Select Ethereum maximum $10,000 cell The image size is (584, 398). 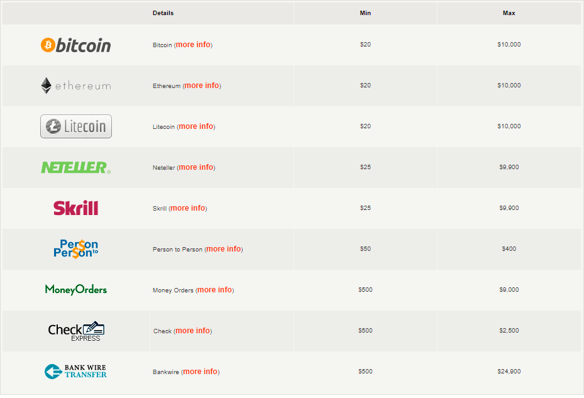click(x=509, y=86)
